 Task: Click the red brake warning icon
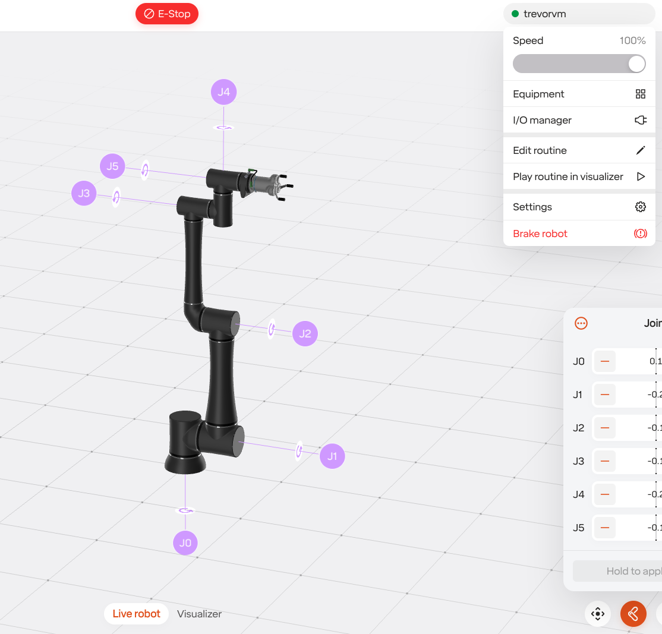[x=641, y=234]
